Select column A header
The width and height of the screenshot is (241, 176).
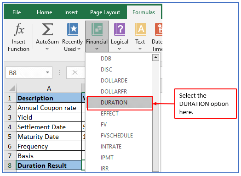49,88
